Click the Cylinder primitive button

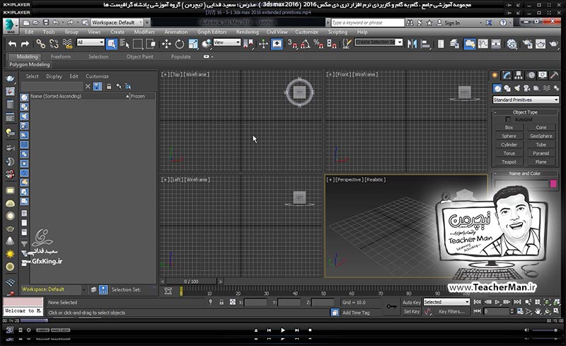pos(509,145)
